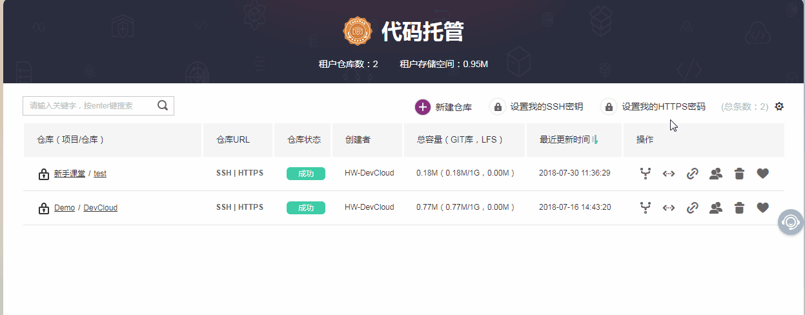Delete the DevCloud repository via trash icon
The image size is (805, 315).
click(x=740, y=208)
